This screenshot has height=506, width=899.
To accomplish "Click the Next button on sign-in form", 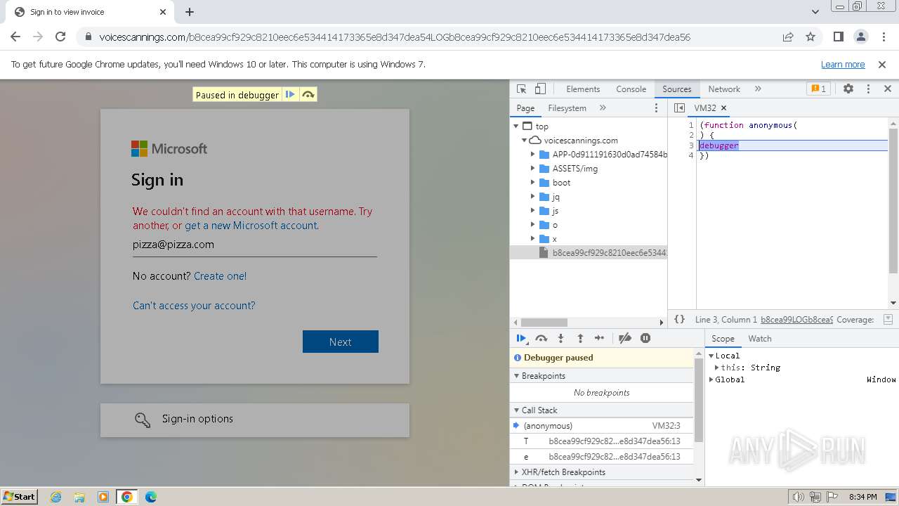I will pos(341,342).
